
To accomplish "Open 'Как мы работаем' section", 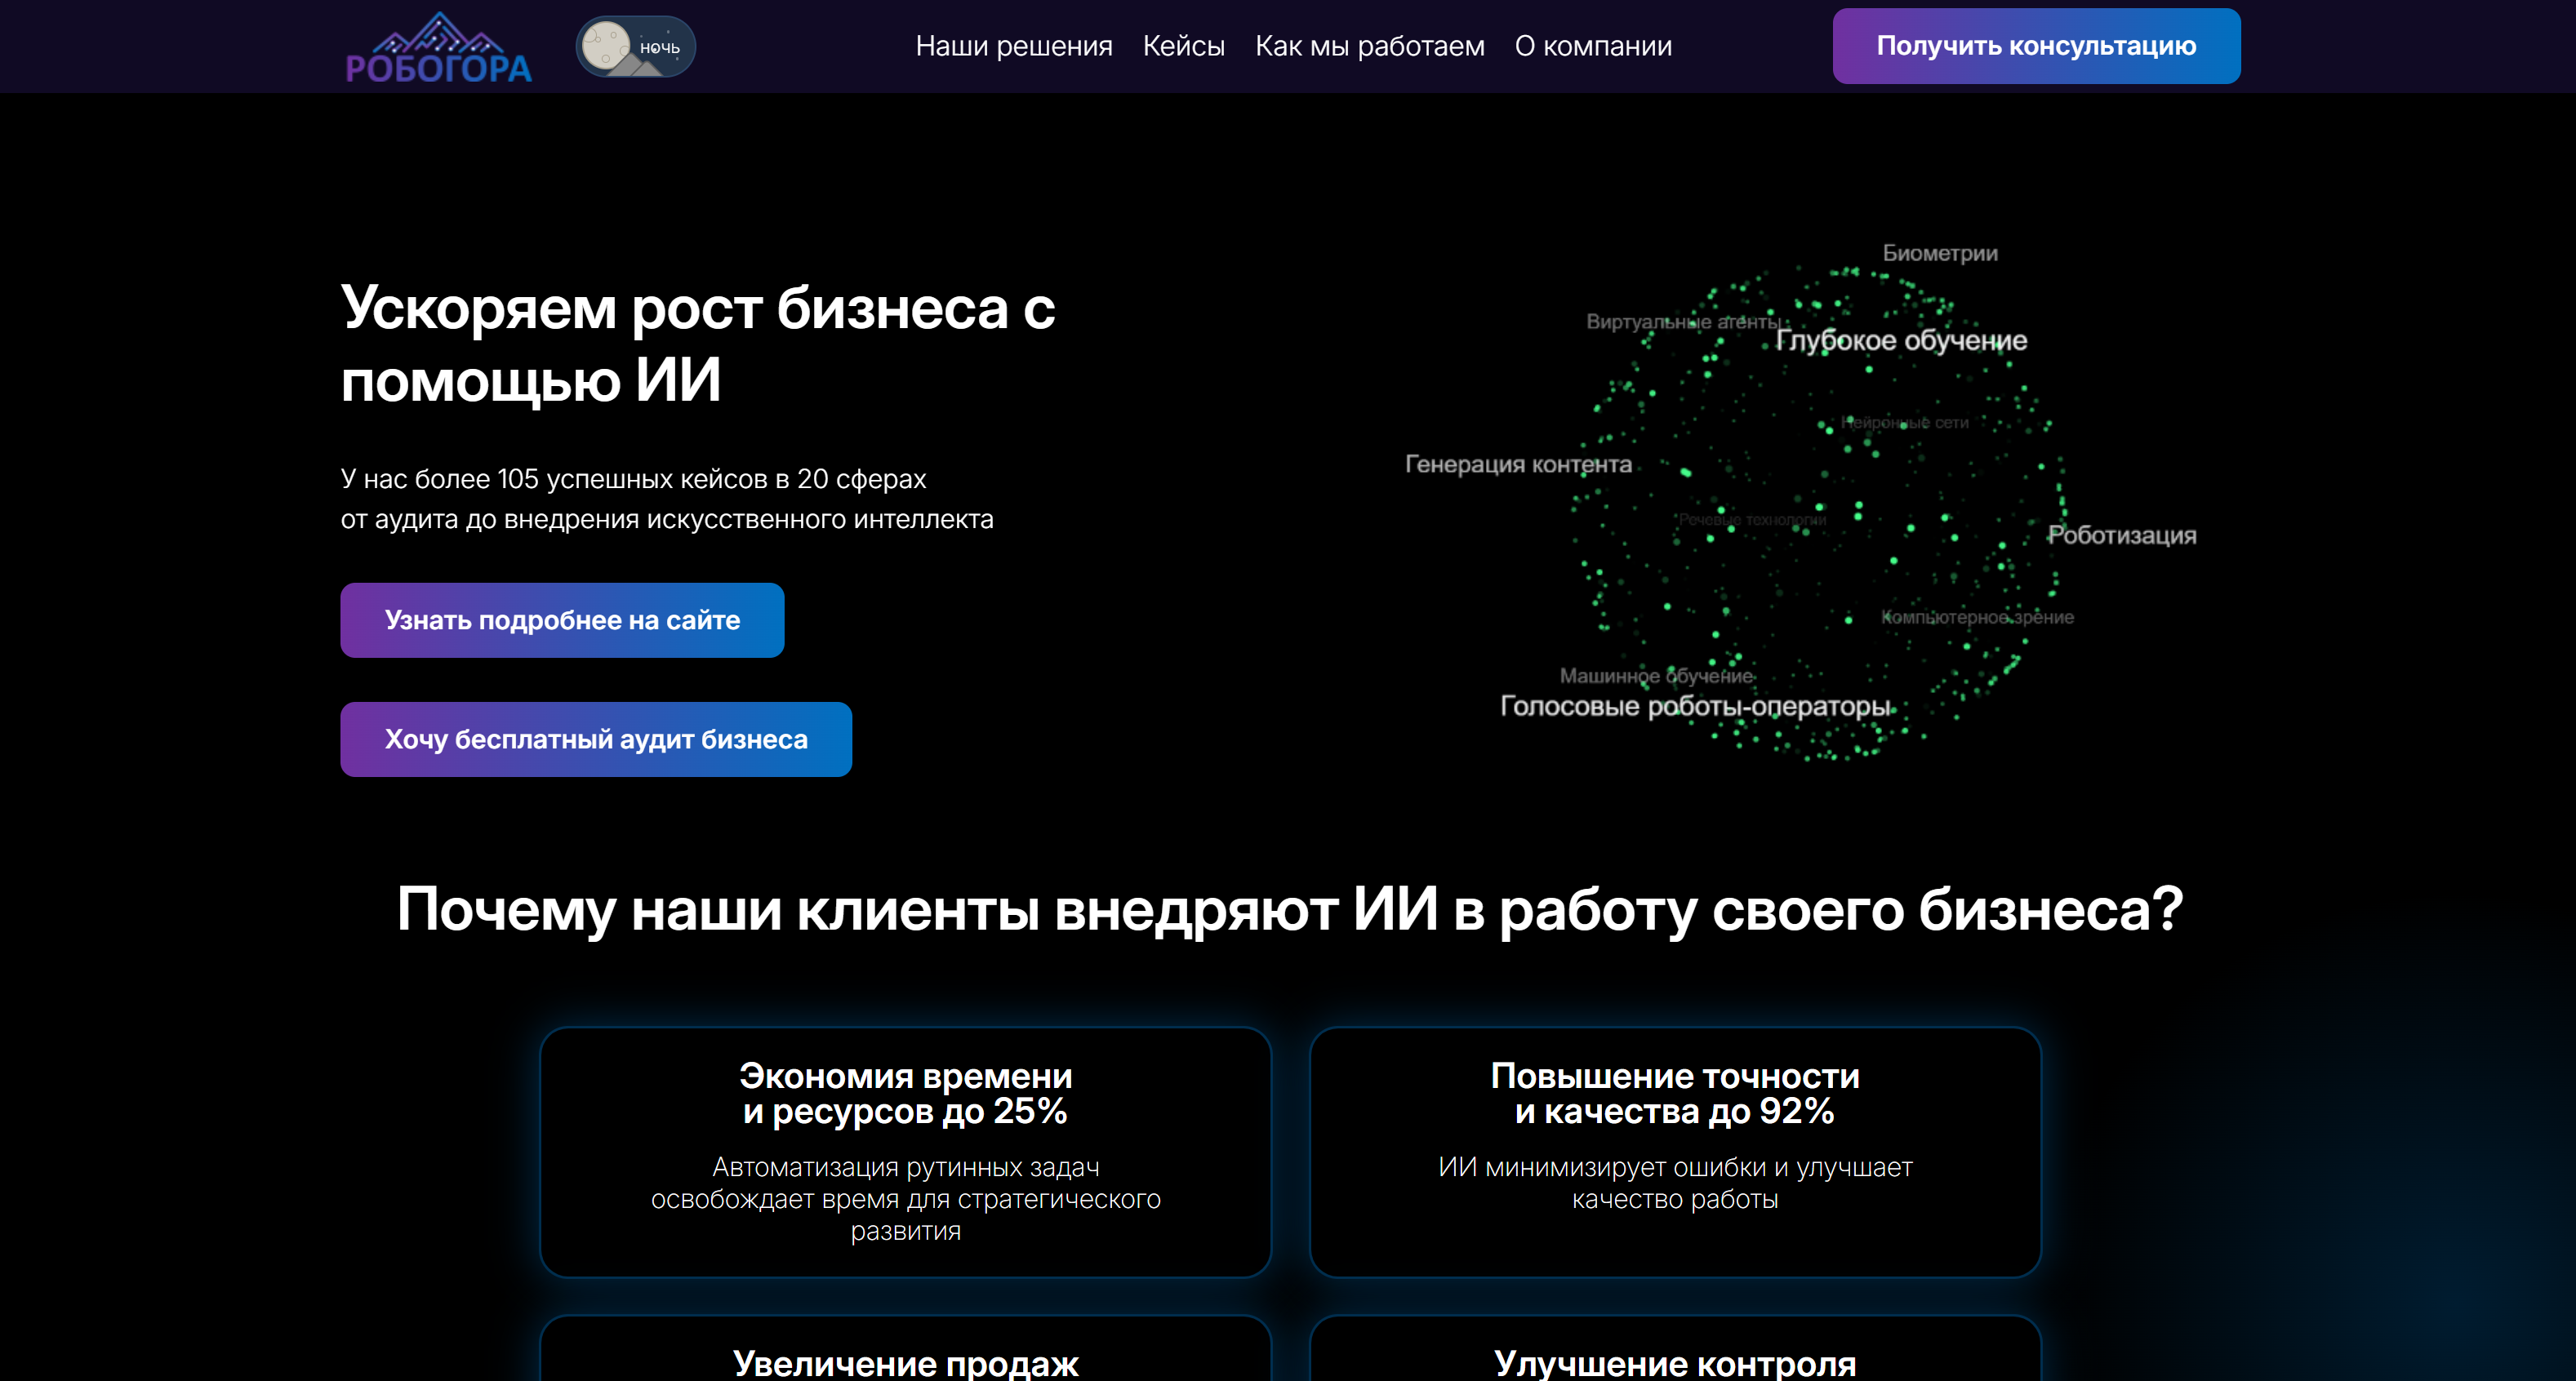I will (1371, 45).
